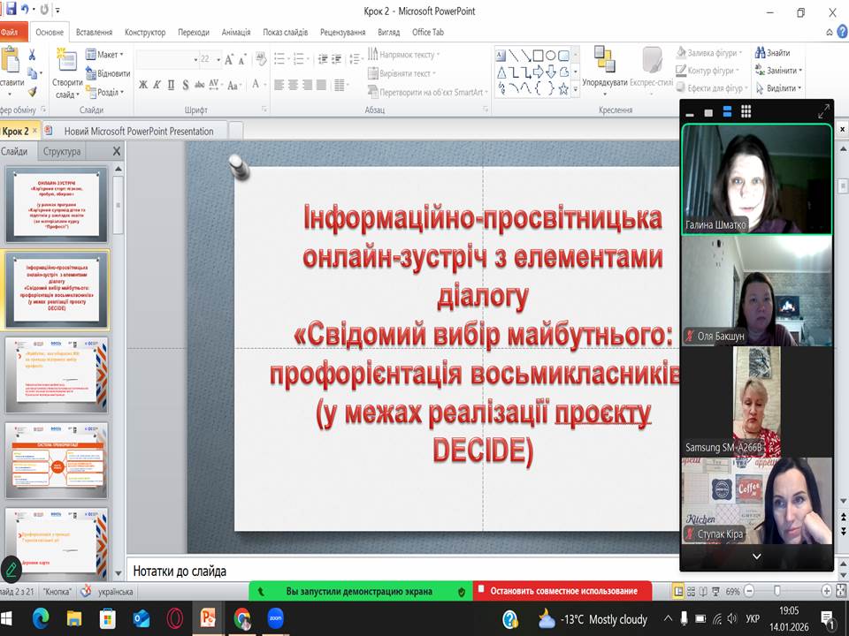Toggle underline (П) formatting
This screenshot has width=849, height=636.
pos(171,85)
